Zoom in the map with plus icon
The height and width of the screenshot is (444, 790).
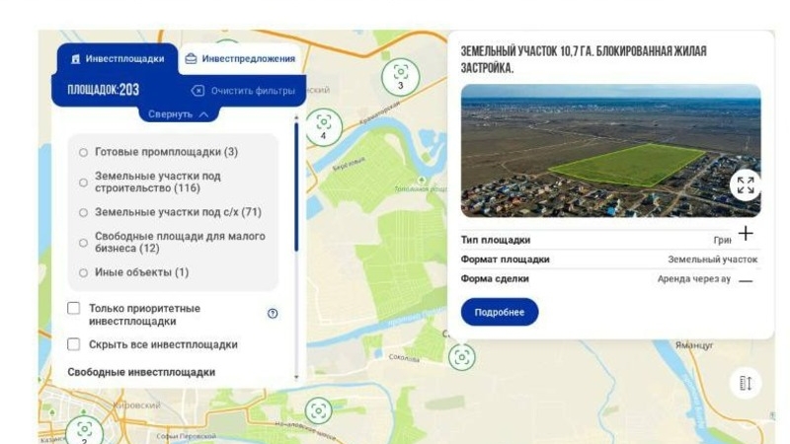pos(746,233)
